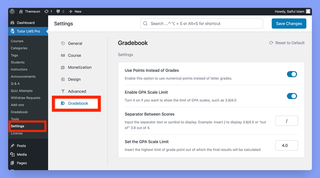Click the Dashboard menu label
This screenshot has height=178, width=320.
tap(26, 23)
